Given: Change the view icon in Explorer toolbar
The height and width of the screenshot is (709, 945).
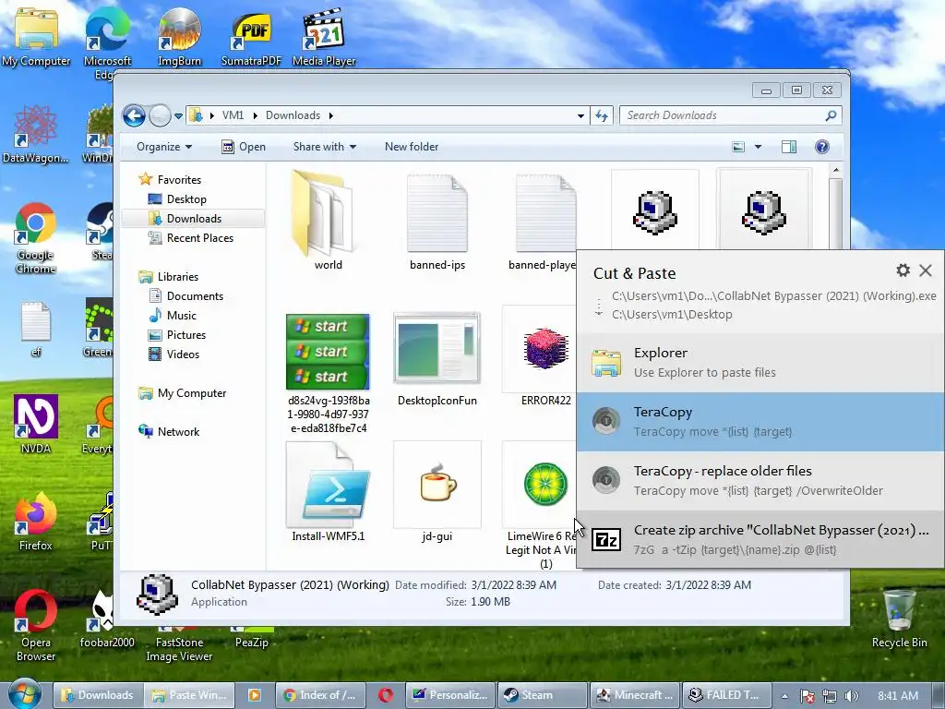Looking at the screenshot, I should pos(738,147).
